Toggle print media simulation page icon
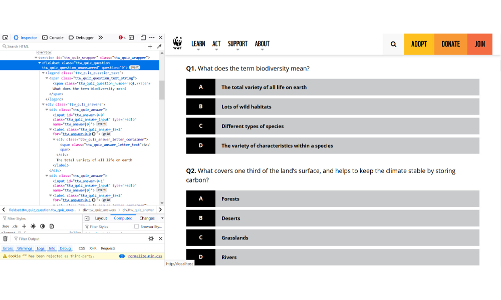The height and width of the screenshot is (300, 501). [x=52, y=226]
